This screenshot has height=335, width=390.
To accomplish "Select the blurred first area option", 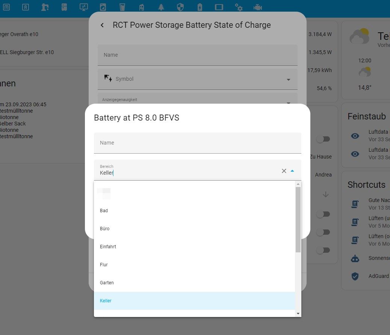I will pos(195,193).
